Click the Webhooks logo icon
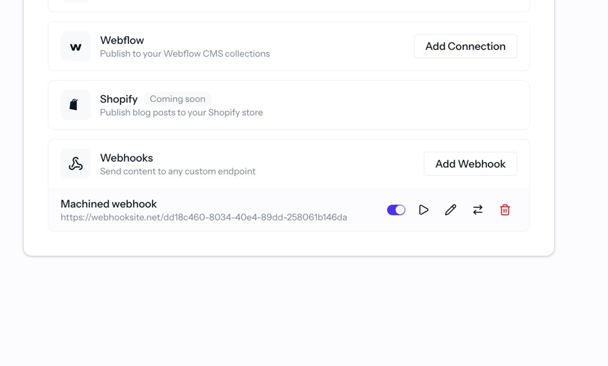 (x=76, y=164)
